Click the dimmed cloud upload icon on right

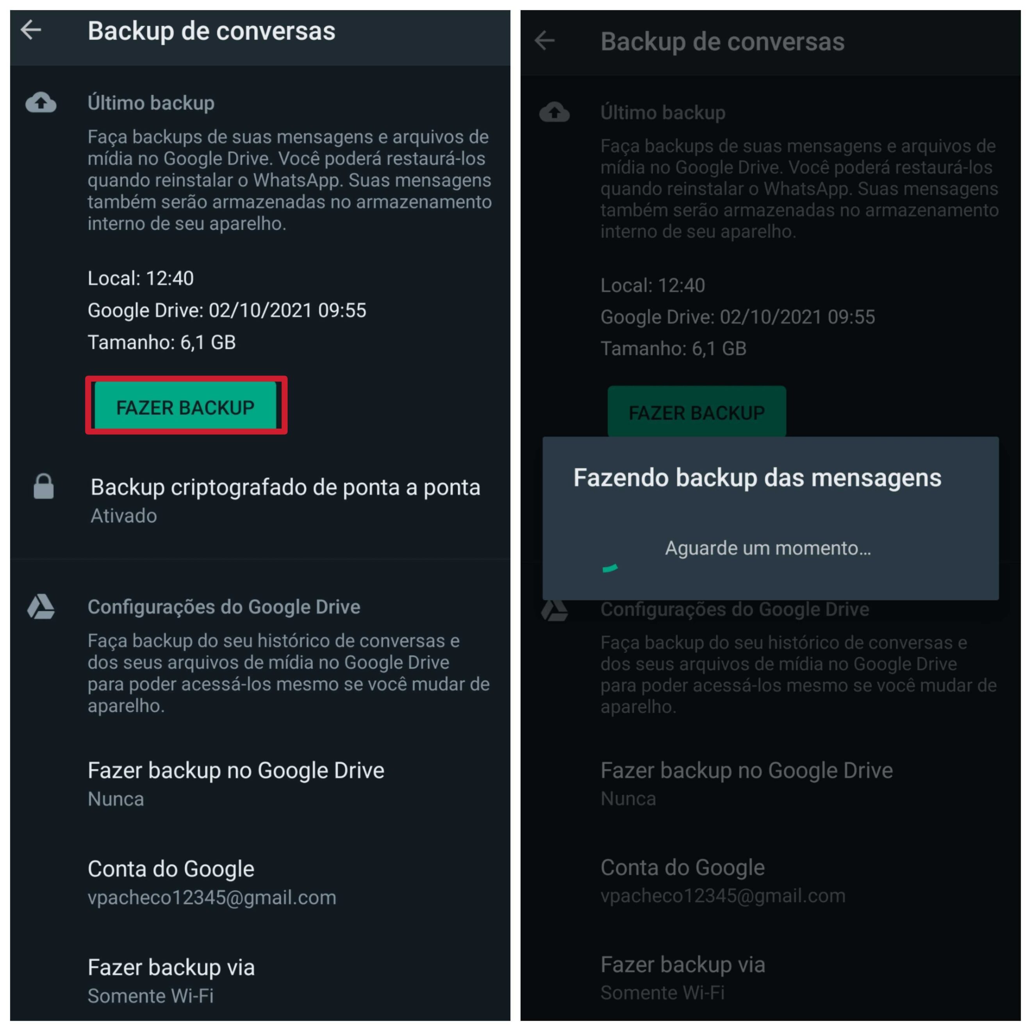(555, 112)
